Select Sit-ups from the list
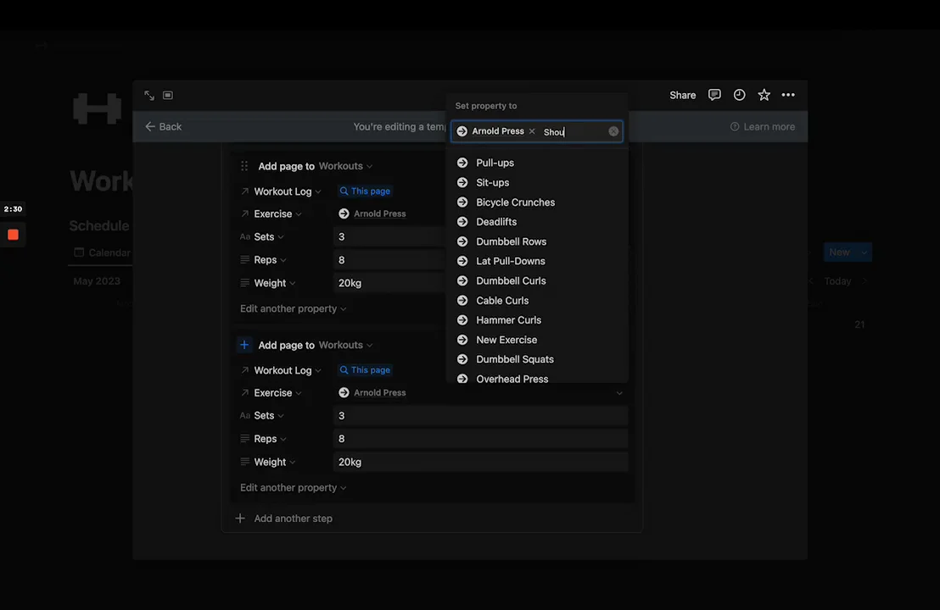 536,183
